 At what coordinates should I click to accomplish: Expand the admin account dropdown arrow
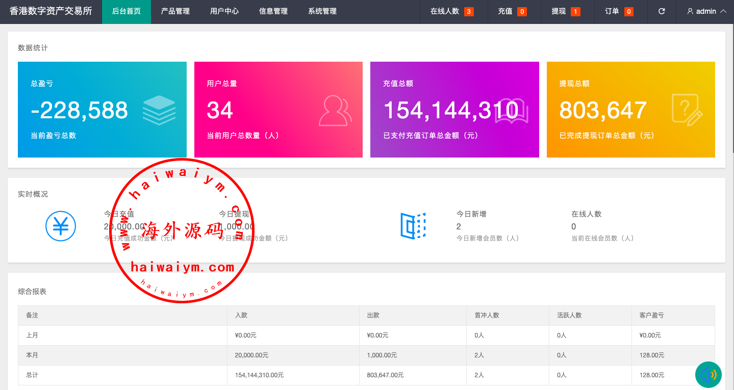pos(723,11)
